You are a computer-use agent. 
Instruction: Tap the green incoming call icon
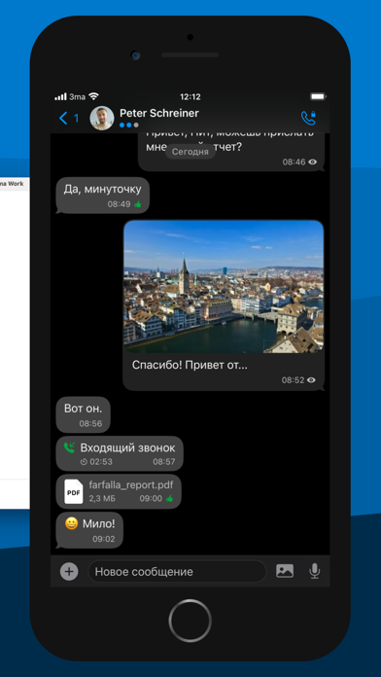(69, 447)
